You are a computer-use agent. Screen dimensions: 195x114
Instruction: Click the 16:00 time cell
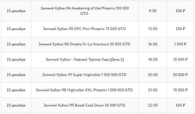click(x=153, y=44)
